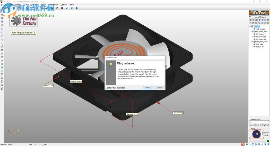Open the Tools menu
This screenshot has height=146, width=270.
tap(43, 5)
